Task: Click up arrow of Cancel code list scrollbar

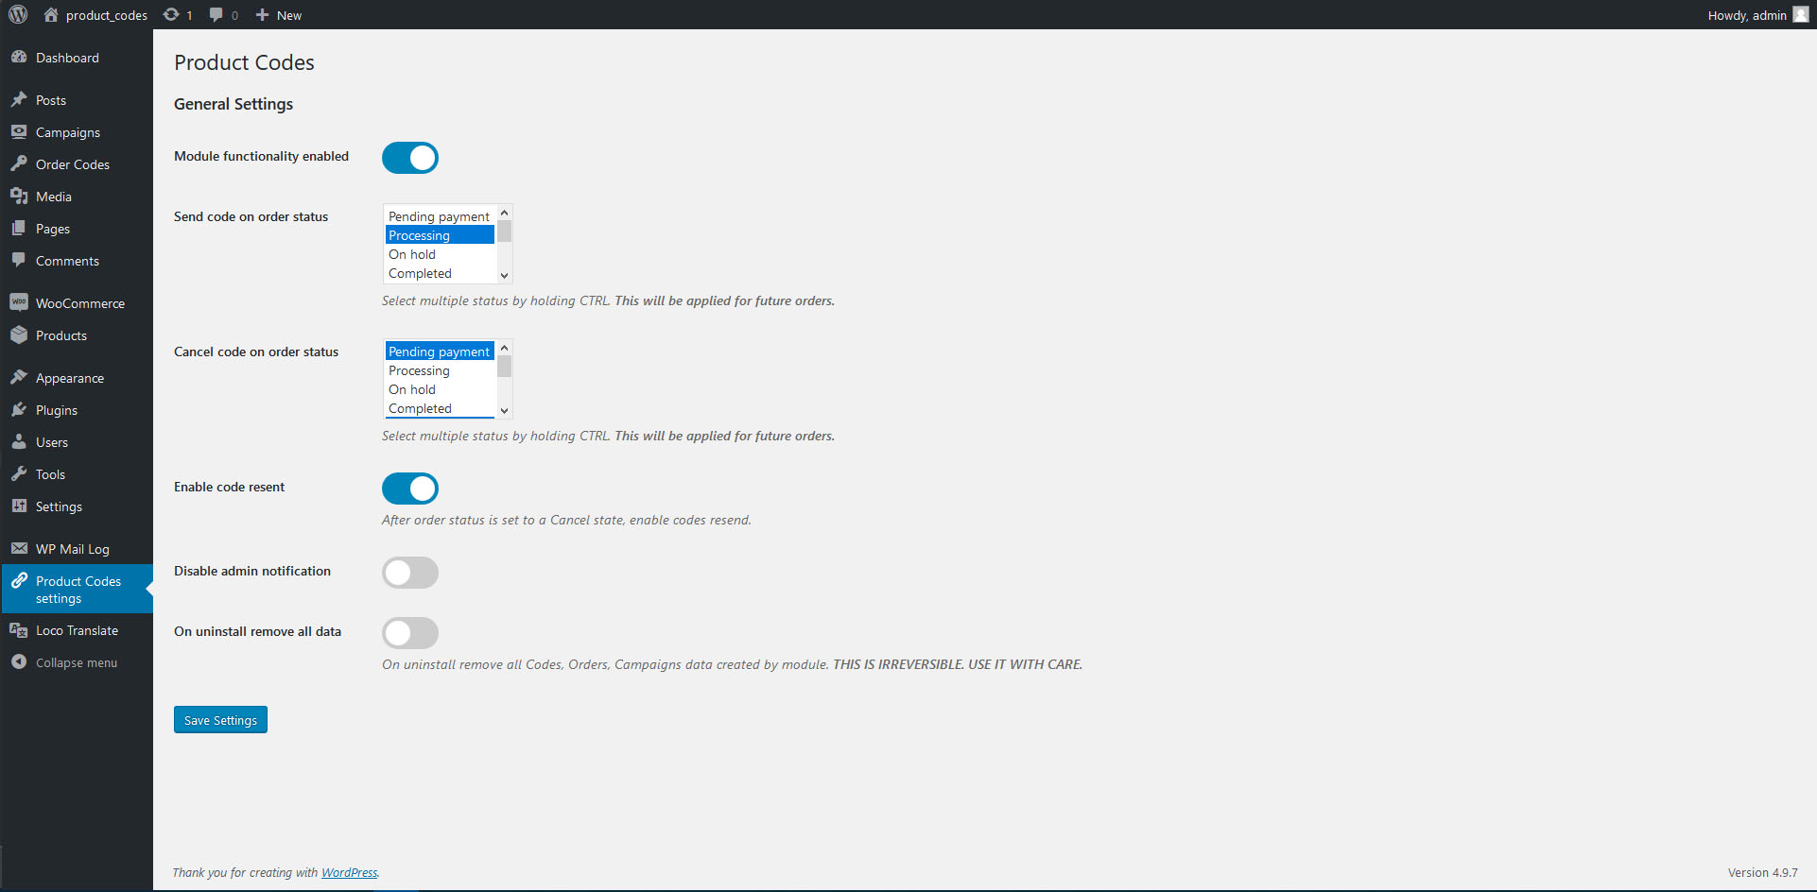Action: click(x=504, y=349)
